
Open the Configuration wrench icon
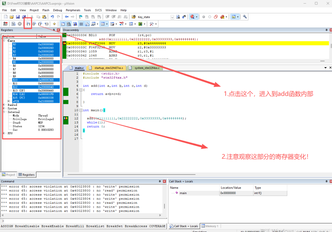tap(245, 17)
